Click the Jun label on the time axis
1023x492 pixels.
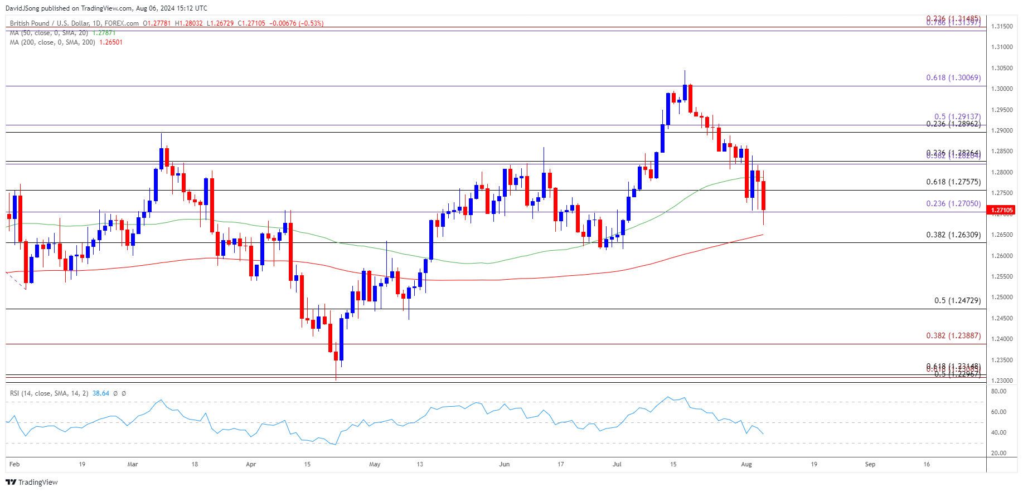tap(505, 464)
